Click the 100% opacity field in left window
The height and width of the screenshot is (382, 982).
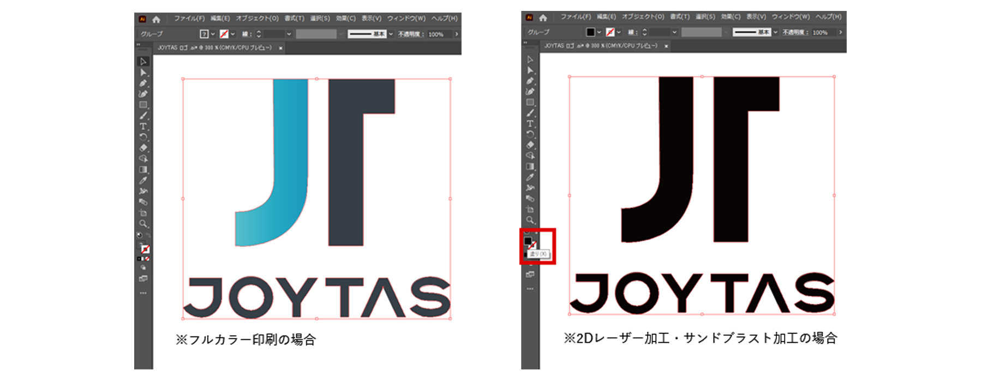pyautogui.click(x=436, y=34)
